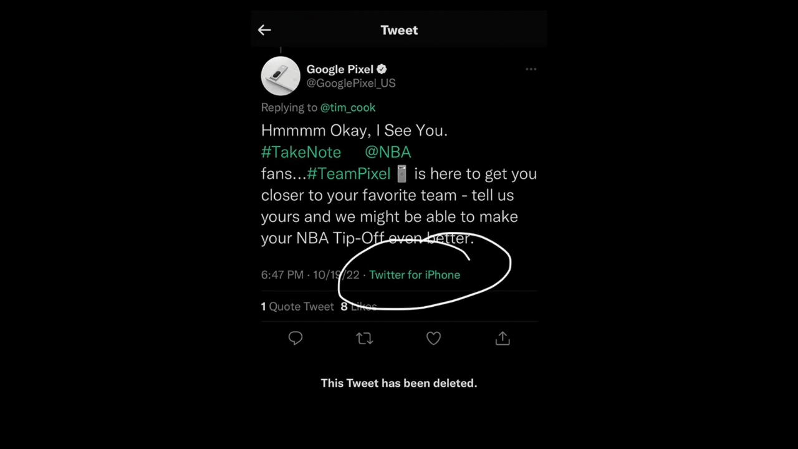The image size is (798, 449).
Task: Click the phone emoji after #TeamPixel
Action: 401,173
